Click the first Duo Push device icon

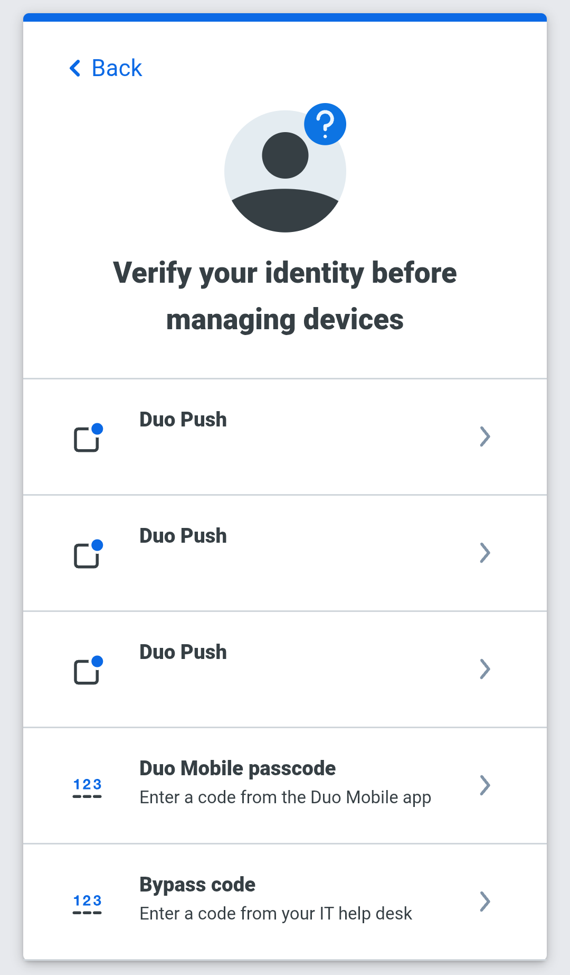pyautogui.click(x=88, y=438)
